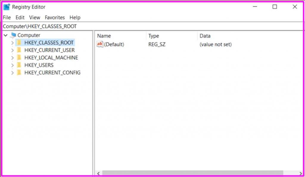The width and height of the screenshot is (305, 177).
Task: Click the Name column header
Action: pyautogui.click(x=104, y=36)
